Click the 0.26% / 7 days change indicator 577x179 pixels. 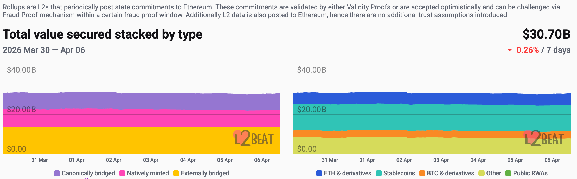pos(543,50)
